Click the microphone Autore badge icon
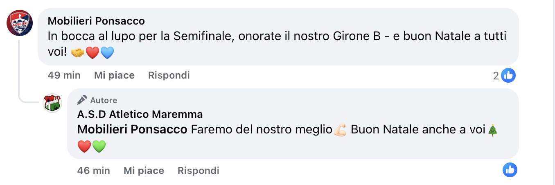555x185 pixels. point(82,100)
